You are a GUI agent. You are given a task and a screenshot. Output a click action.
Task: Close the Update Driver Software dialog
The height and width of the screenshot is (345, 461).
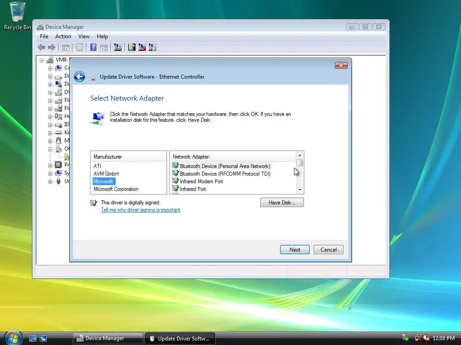pos(341,65)
